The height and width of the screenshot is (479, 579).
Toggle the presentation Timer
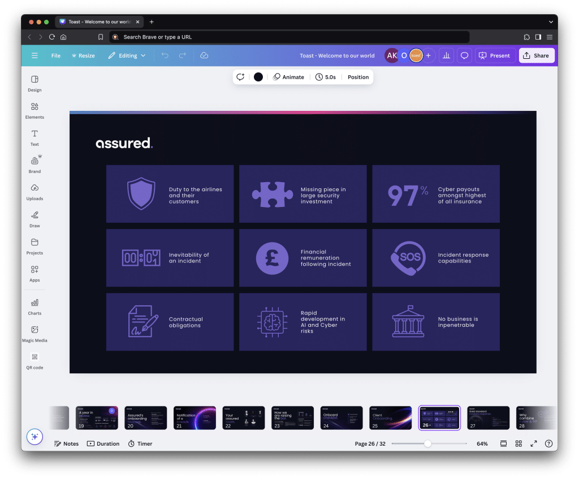pyautogui.click(x=140, y=443)
